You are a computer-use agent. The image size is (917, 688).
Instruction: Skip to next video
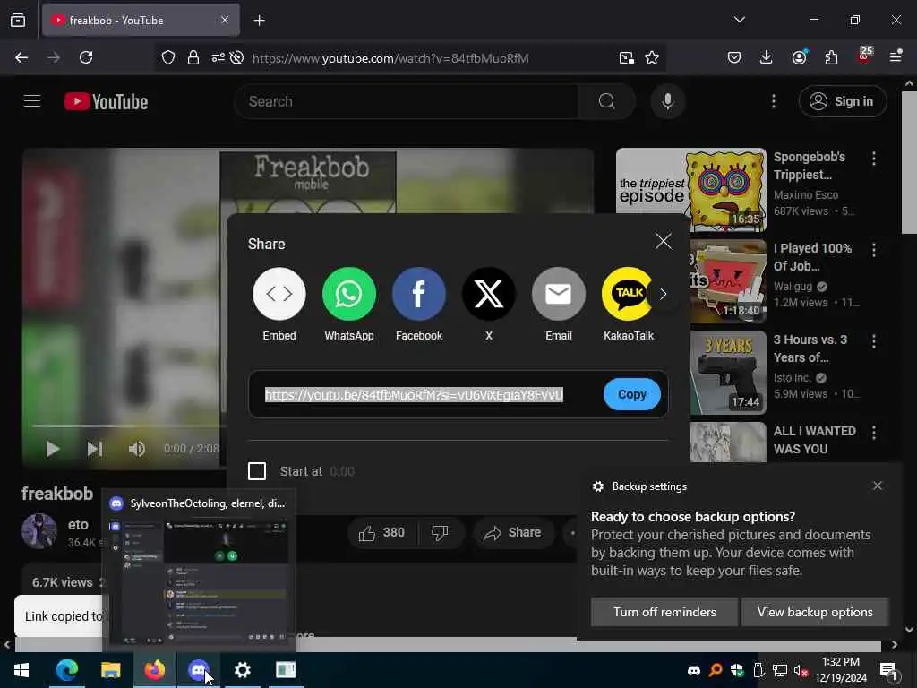(95, 449)
